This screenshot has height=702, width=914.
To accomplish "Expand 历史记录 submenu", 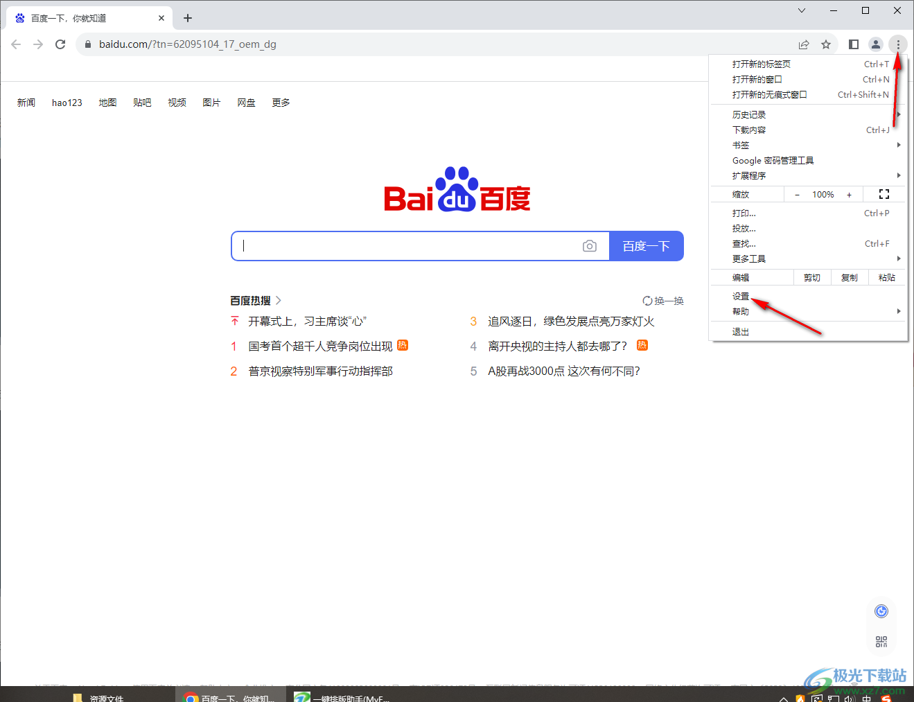I will [x=809, y=114].
